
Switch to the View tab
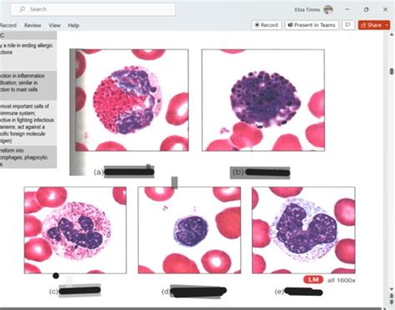click(54, 26)
